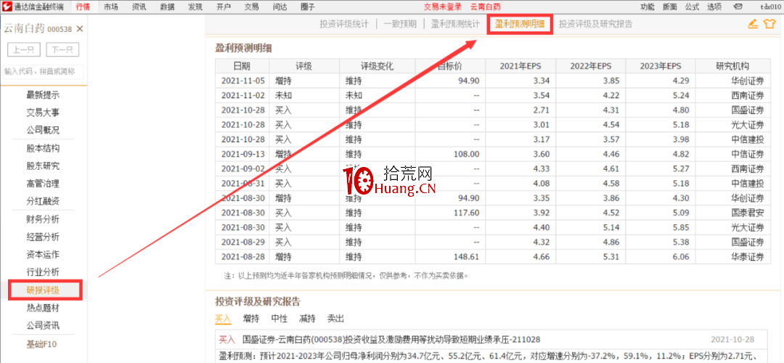This screenshot has width=784, height=363.
Task: Open the 资讯 menu
Action: pyautogui.click(x=139, y=7)
